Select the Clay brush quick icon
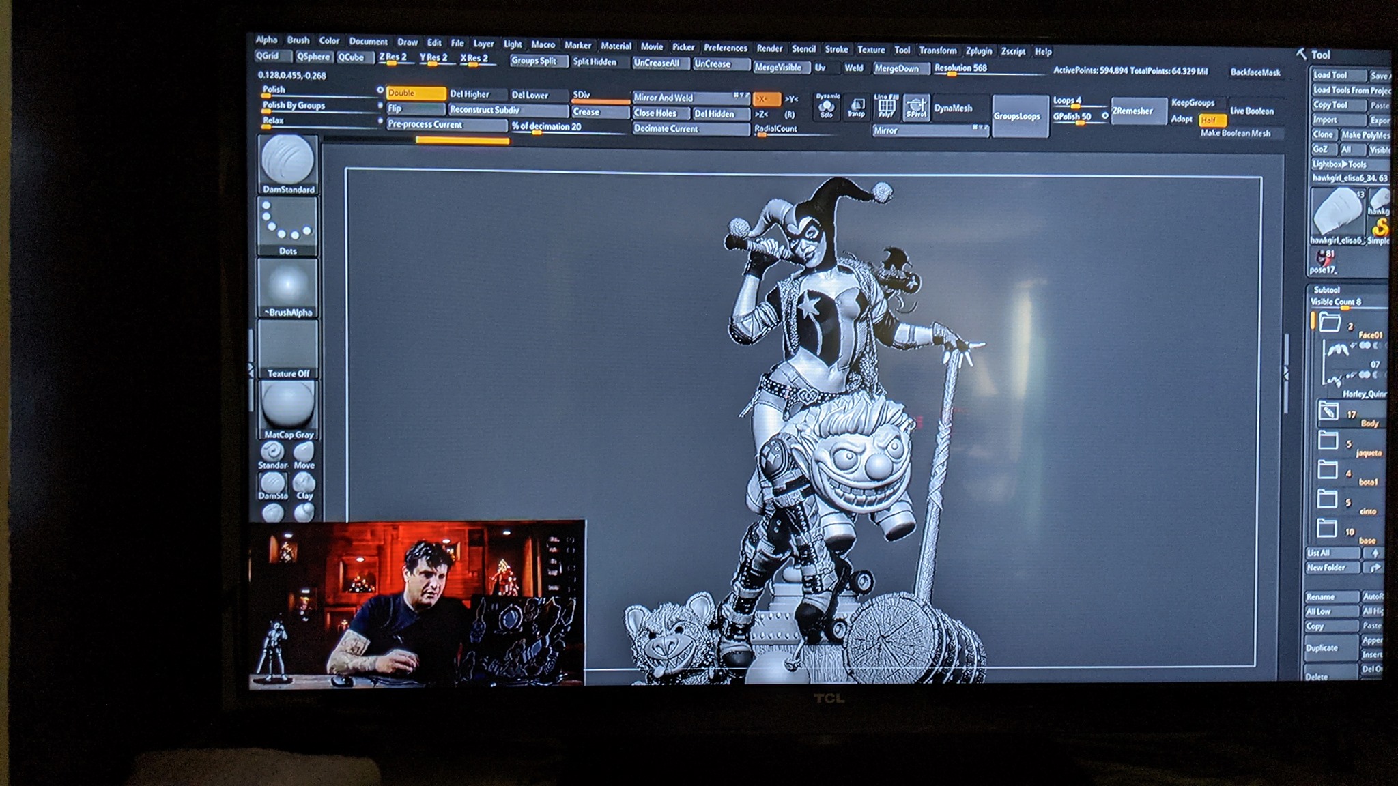Image resolution: width=1398 pixels, height=786 pixels. tap(304, 486)
